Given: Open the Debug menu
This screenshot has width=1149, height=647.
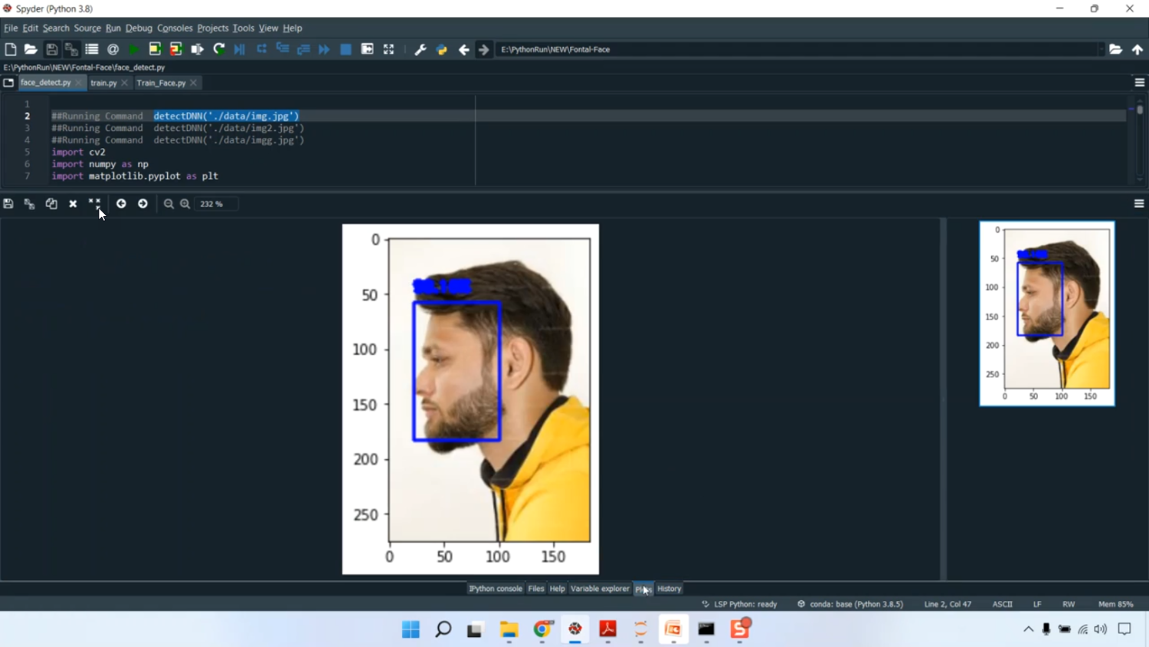Looking at the screenshot, I should [x=139, y=28].
